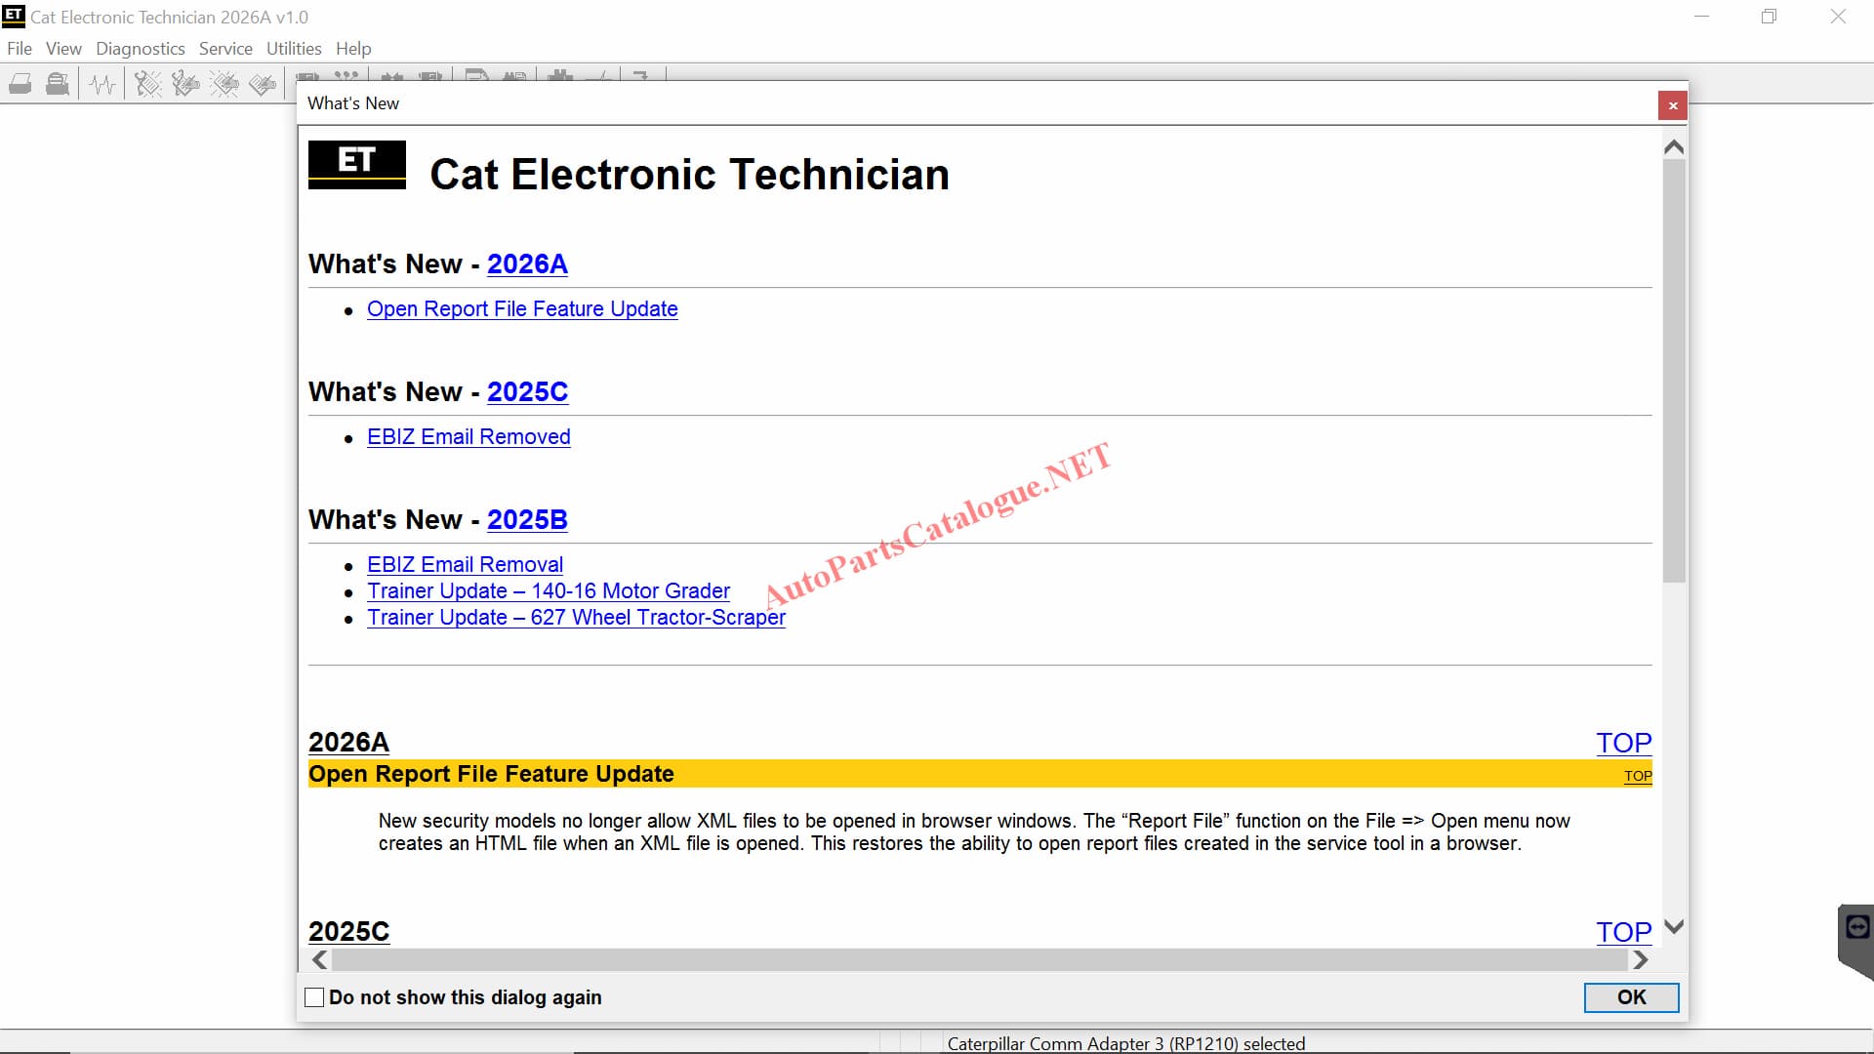Click the TeamViewer side panel icon
This screenshot has height=1054, width=1874.
tap(1857, 927)
